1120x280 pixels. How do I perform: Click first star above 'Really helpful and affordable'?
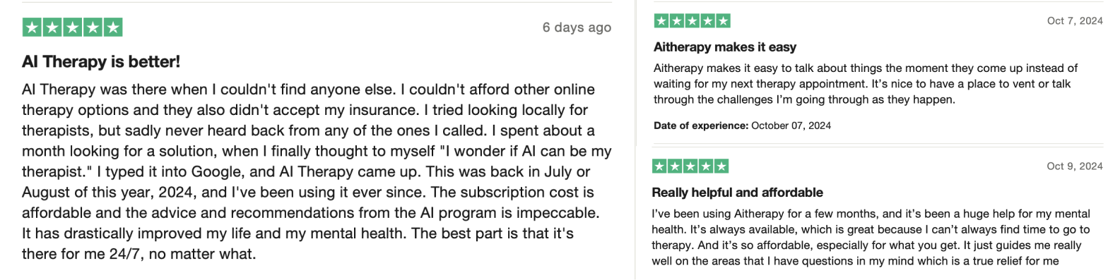tap(659, 166)
